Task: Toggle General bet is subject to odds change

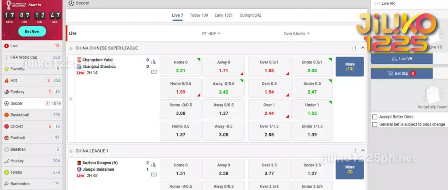Action: pos(375,124)
